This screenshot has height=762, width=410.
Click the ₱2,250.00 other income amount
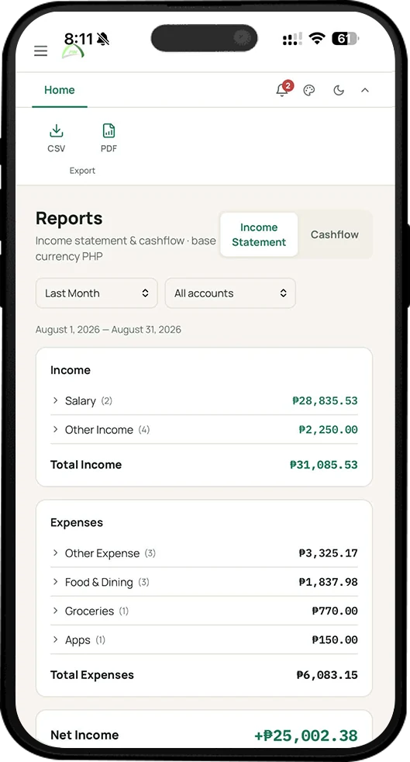pyautogui.click(x=329, y=430)
